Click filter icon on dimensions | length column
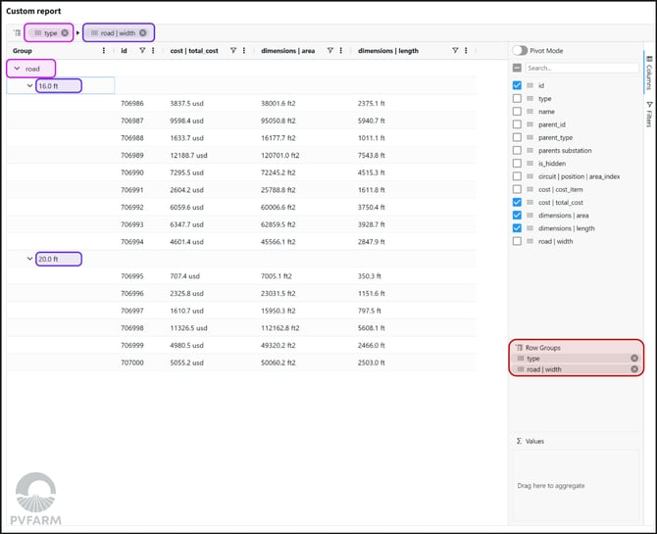The image size is (657, 534). pos(455,50)
